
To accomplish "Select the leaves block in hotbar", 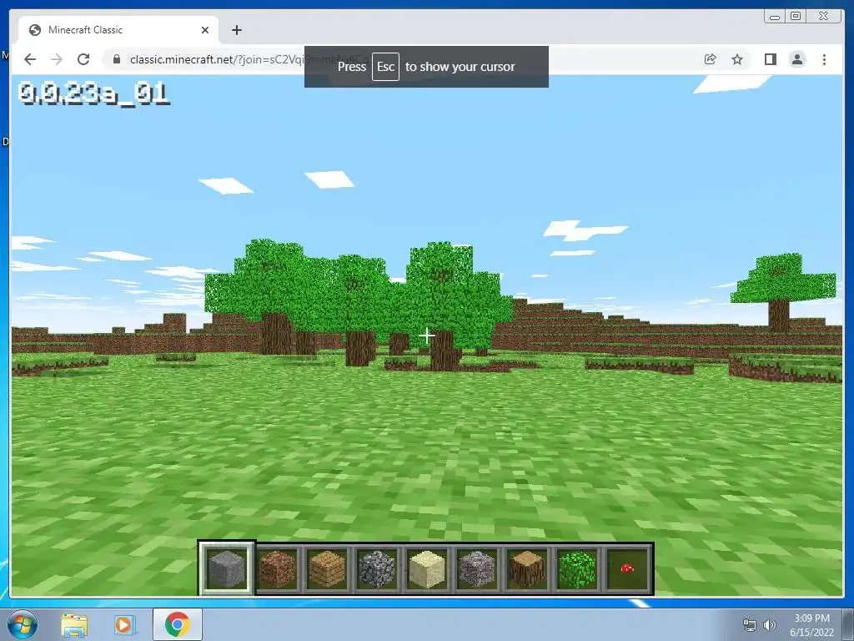I will coord(577,568).
